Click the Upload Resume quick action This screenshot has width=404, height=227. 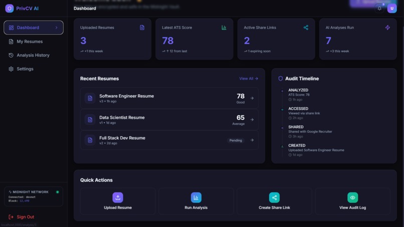point(118,201)
